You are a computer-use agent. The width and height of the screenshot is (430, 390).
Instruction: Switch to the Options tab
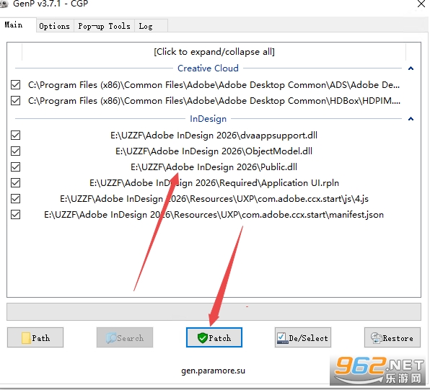click(55, 26)
